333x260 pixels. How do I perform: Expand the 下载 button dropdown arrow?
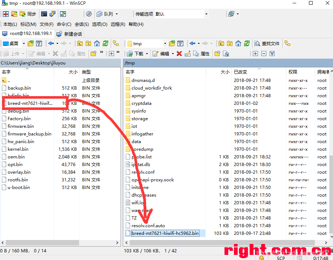pos(147,54)
